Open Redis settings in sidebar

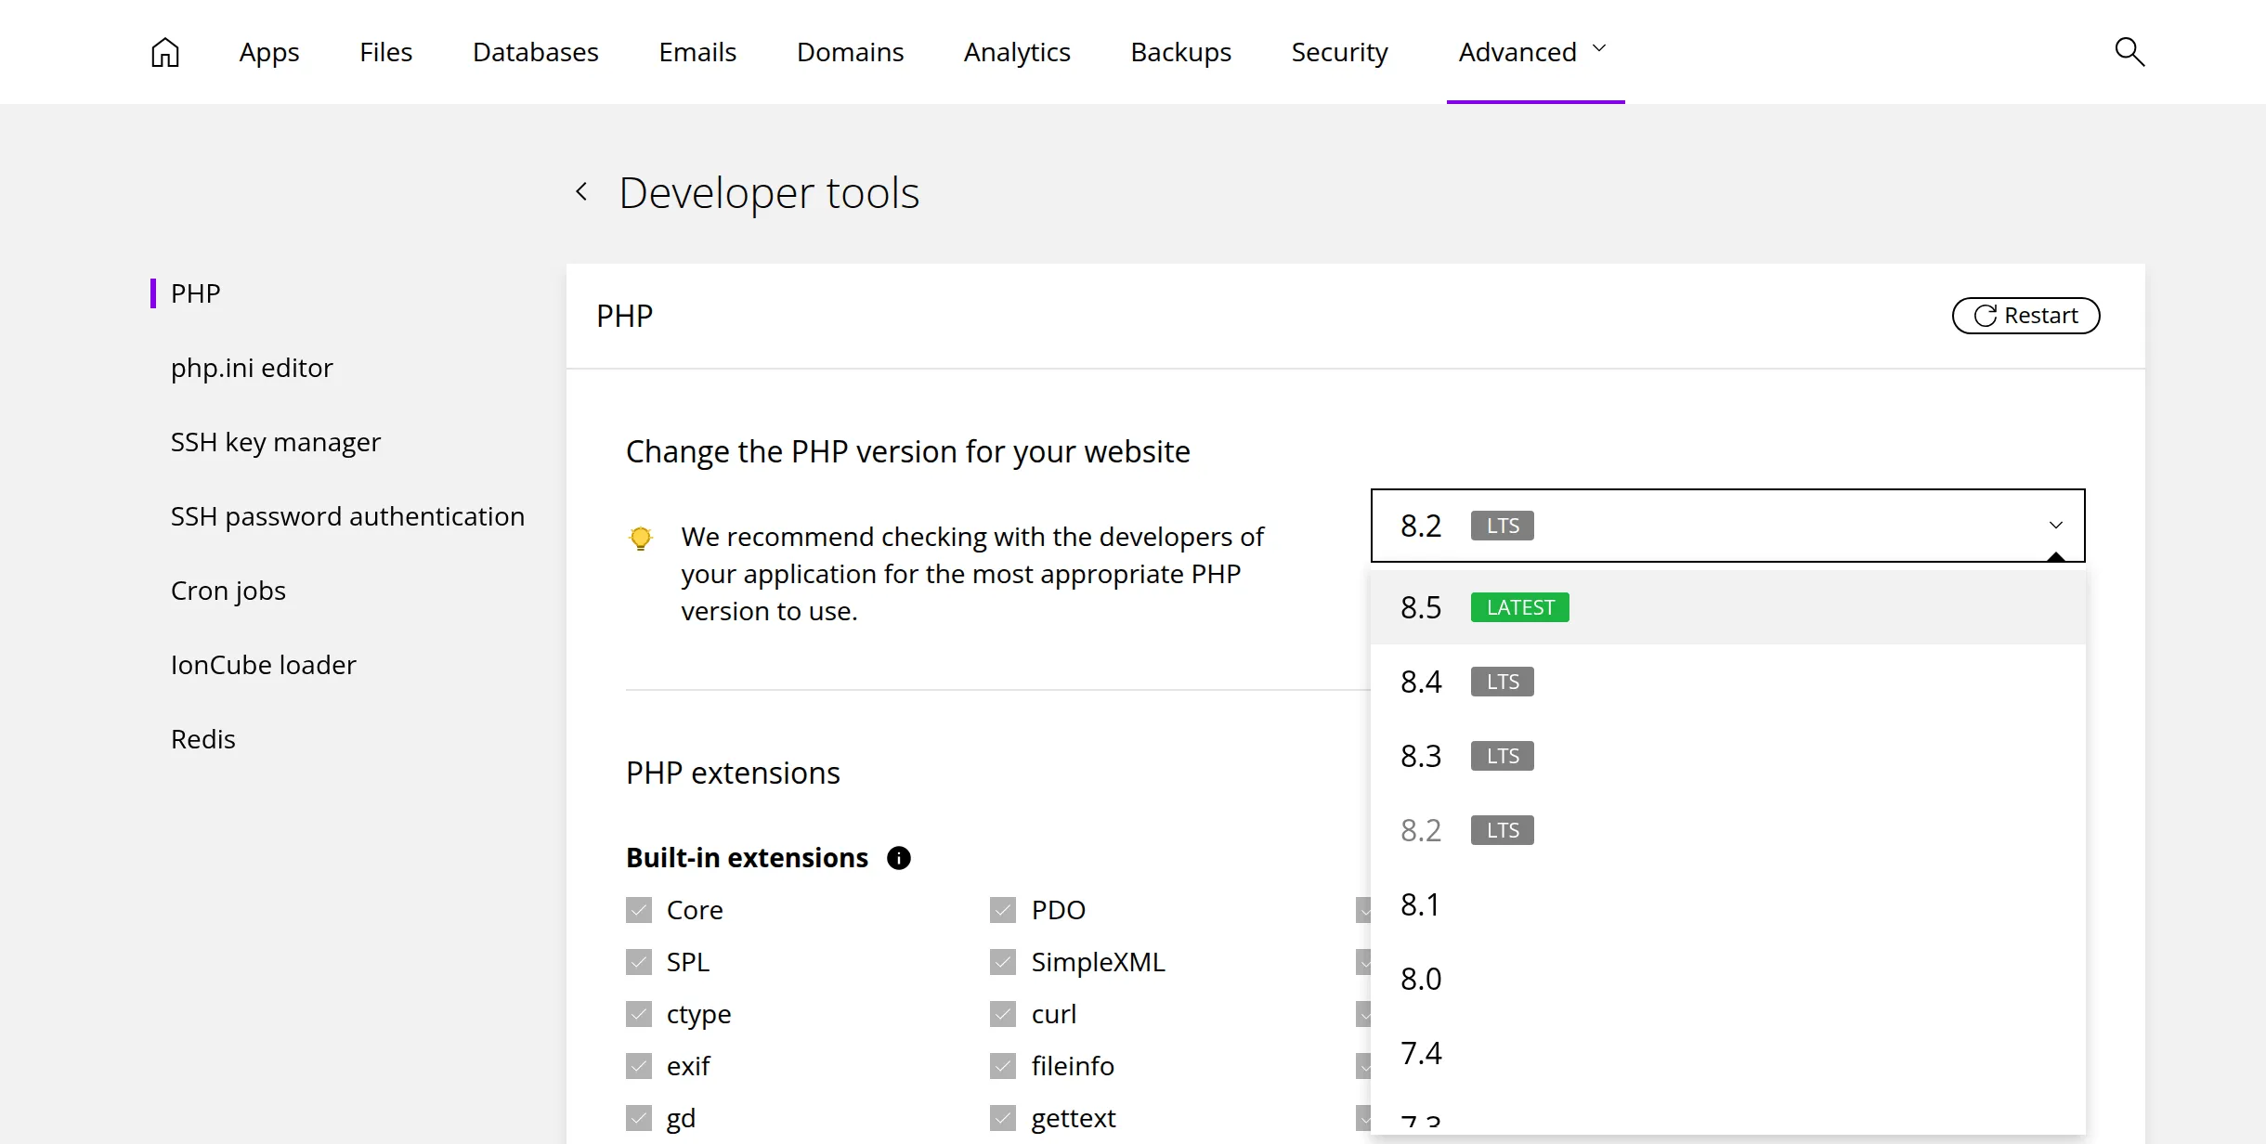(x=203, y=739)
